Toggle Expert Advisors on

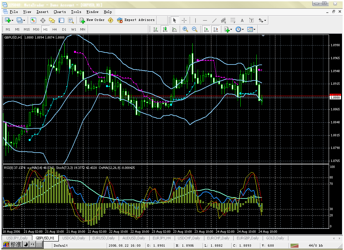[137, 20]
